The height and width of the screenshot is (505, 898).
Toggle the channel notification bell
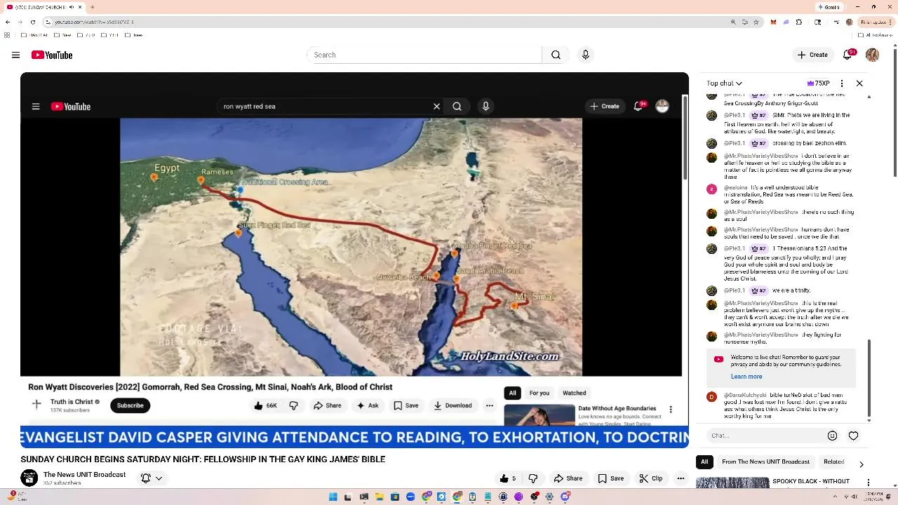(x=146, y=478)
